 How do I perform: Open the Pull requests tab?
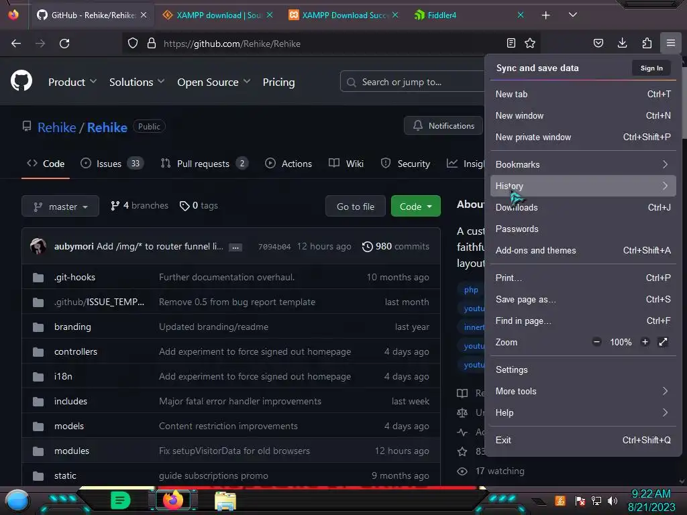(x=204, y=164)
